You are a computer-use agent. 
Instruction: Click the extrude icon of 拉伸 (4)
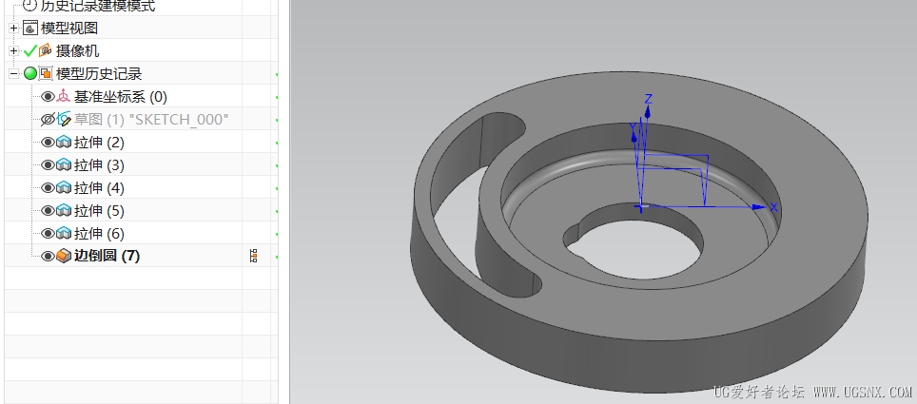(x=64, y=187)
